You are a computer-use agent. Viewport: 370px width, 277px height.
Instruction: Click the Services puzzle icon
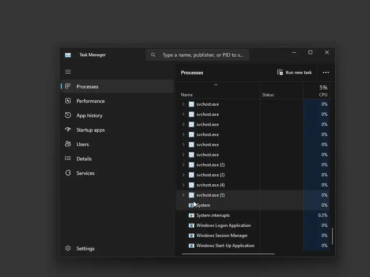(68, 173)
